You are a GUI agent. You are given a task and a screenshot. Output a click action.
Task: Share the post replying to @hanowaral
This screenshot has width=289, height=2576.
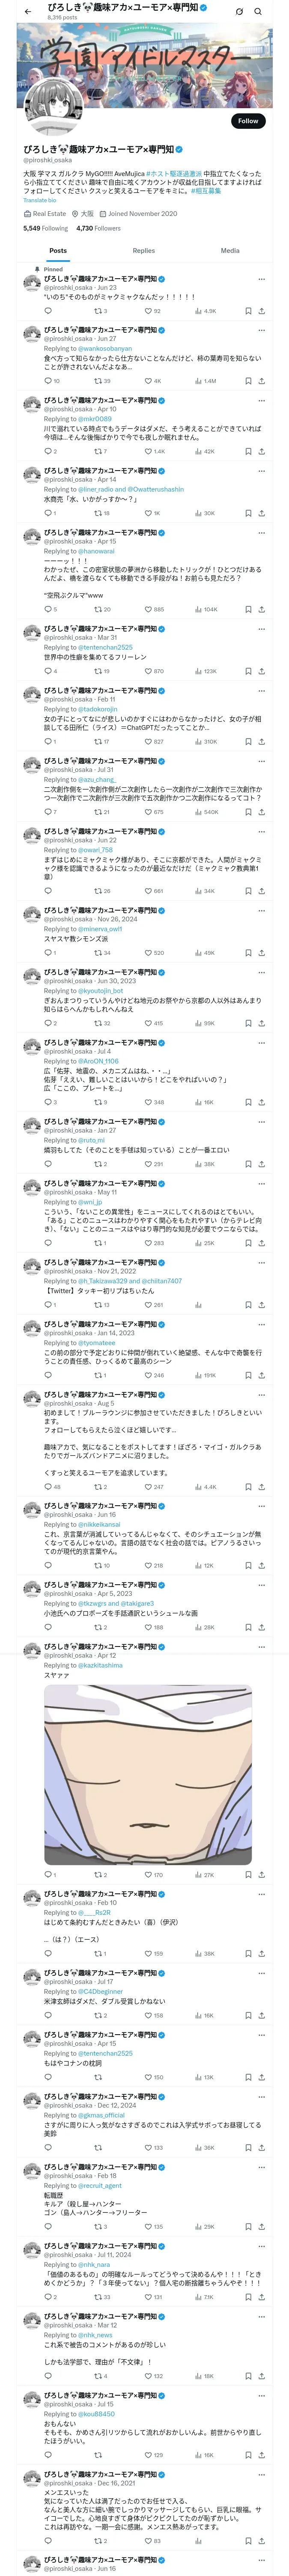coord(261,609)
